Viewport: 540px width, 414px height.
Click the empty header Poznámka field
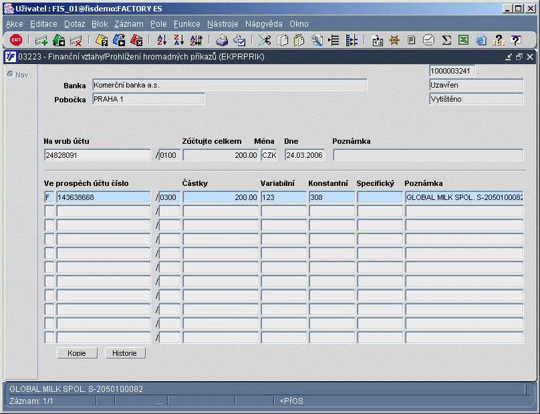tap(428, 155)
